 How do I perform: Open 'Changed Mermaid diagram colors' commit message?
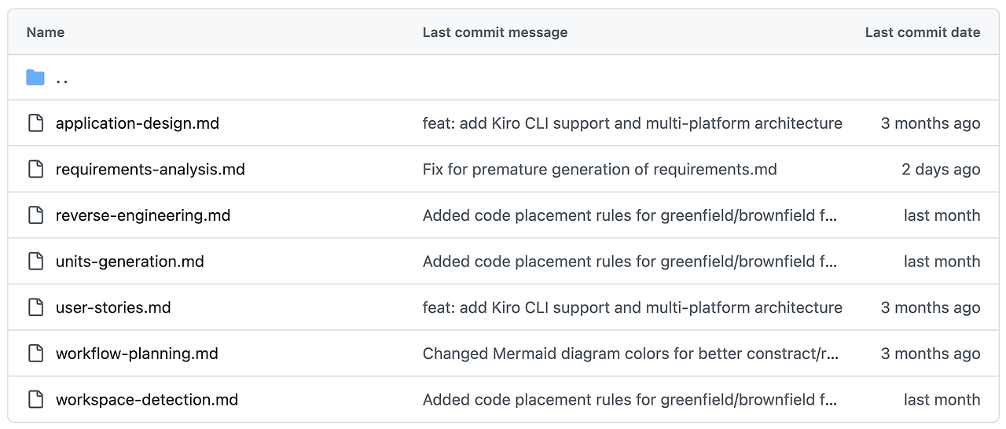630,354
